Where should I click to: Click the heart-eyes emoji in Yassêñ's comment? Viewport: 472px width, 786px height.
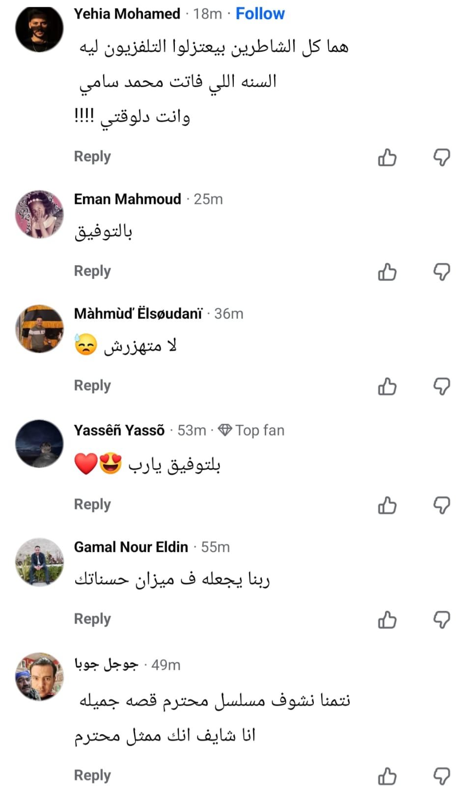tap(111, 463)
